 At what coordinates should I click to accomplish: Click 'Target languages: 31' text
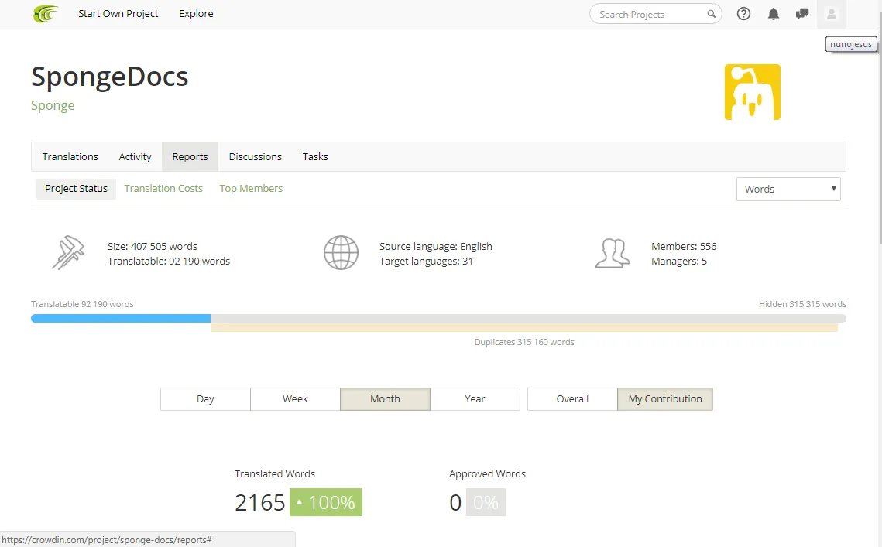click(426, 261)
